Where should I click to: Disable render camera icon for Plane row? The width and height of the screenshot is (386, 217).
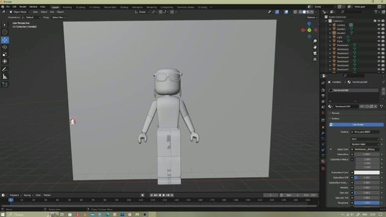tap(383, 41)
